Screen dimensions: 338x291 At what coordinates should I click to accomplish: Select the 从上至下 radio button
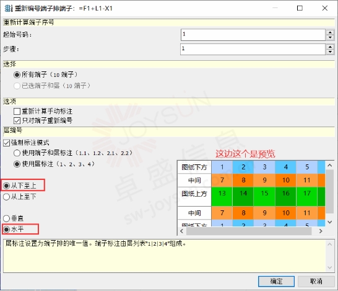(x=6, y=197)
